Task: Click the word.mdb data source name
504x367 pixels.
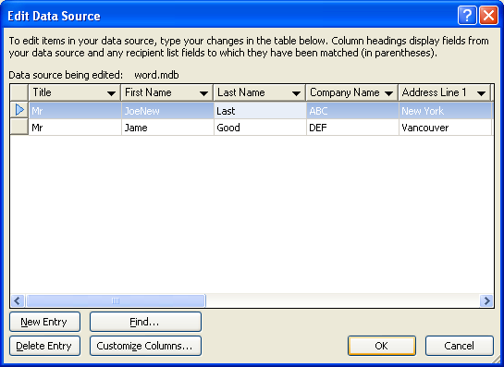Action: pos(156,75)
